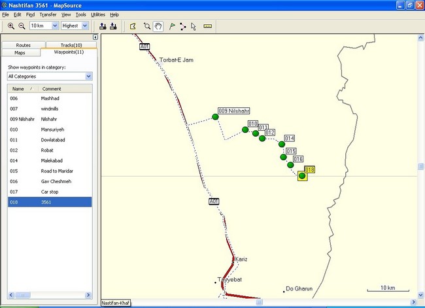Click the green waypoint 012 marker

click(262, 138)
